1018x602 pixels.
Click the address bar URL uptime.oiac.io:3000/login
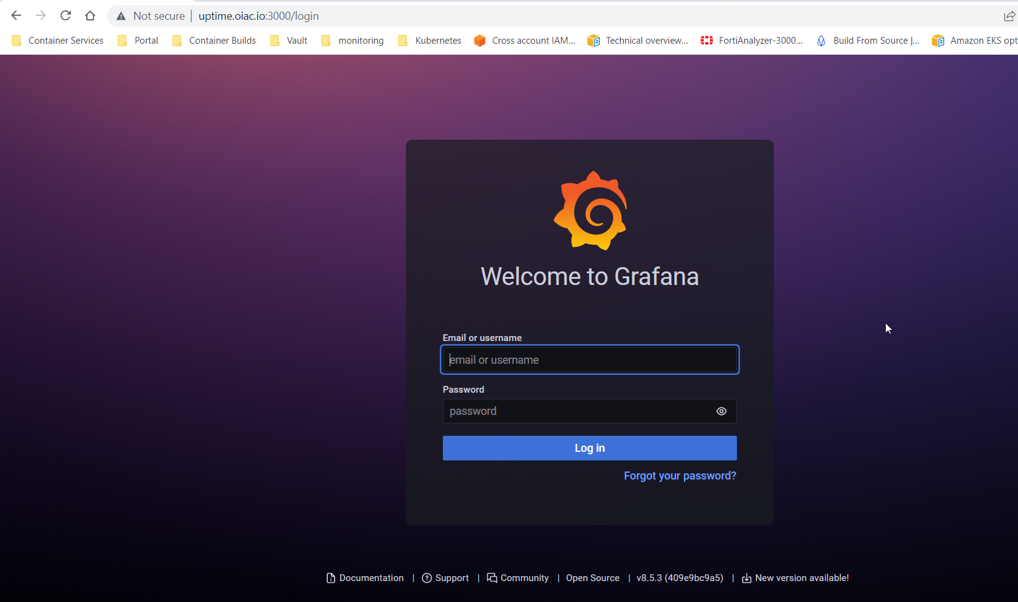click(258, 16)
